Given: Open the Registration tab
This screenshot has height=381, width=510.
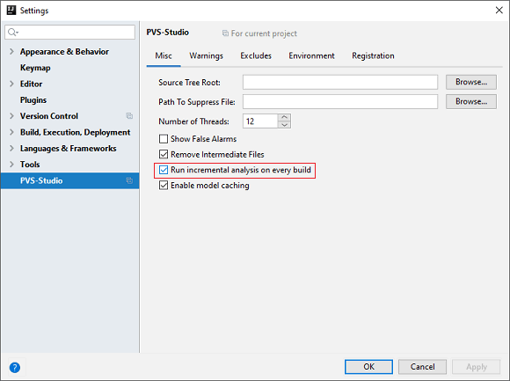Looking at the screenshot, I should click(x=373, y=56).
